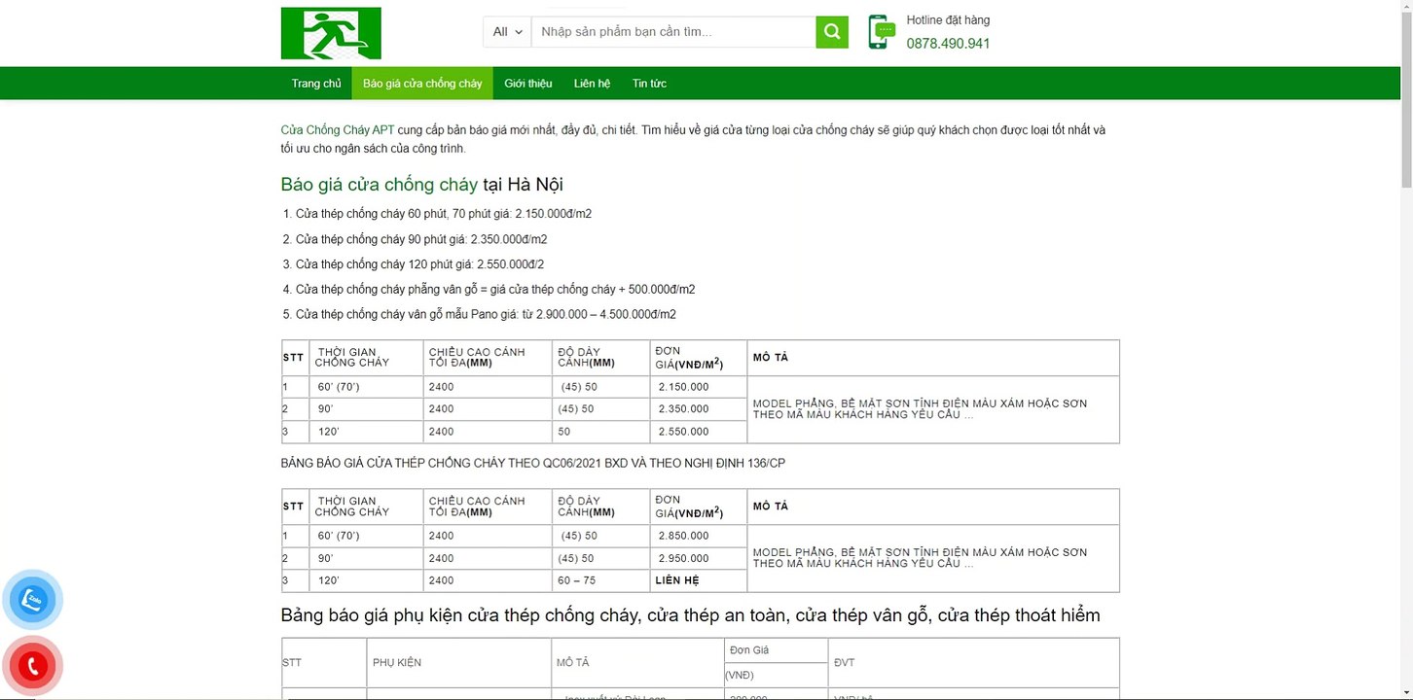Click the Bảng báo giá phụ kiện heading
1413x700 pixels.
pyautogui.click(x=690, y=615)
